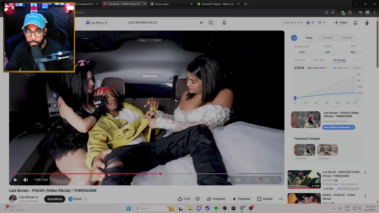
Task: Clear the search text with the X
Action: [x=201, y=23]
